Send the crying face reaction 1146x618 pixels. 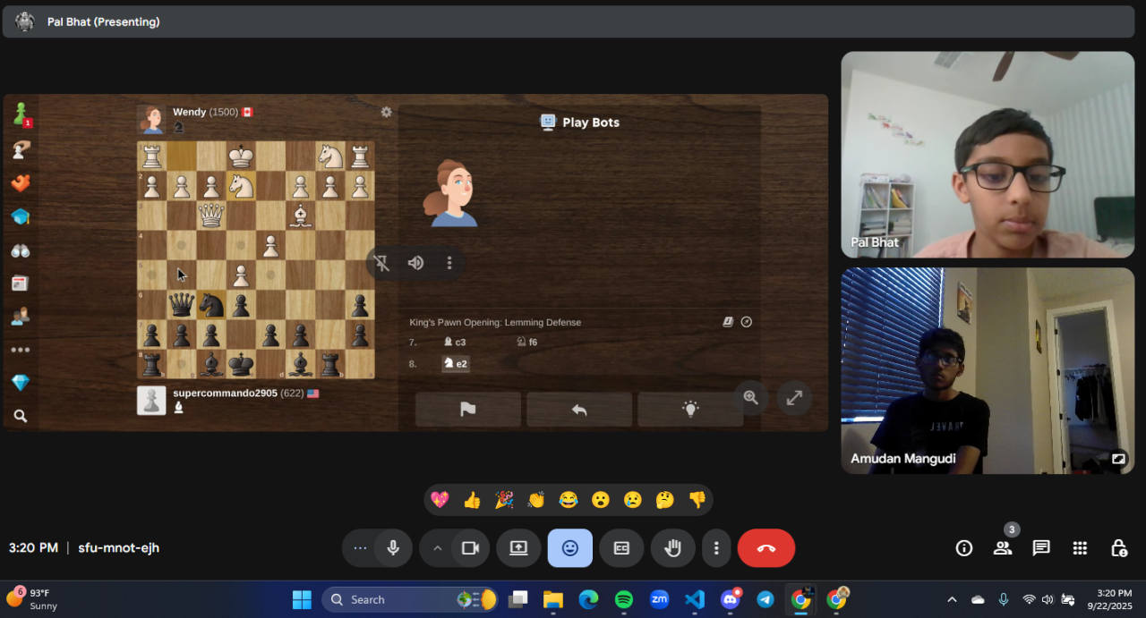(633, 500)
